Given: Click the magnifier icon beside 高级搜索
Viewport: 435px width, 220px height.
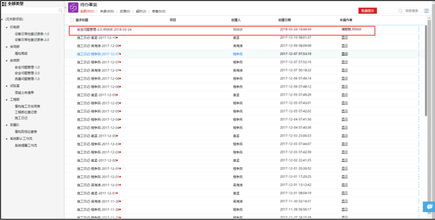Looking at the screenshot, I should [x=400, y=10].
